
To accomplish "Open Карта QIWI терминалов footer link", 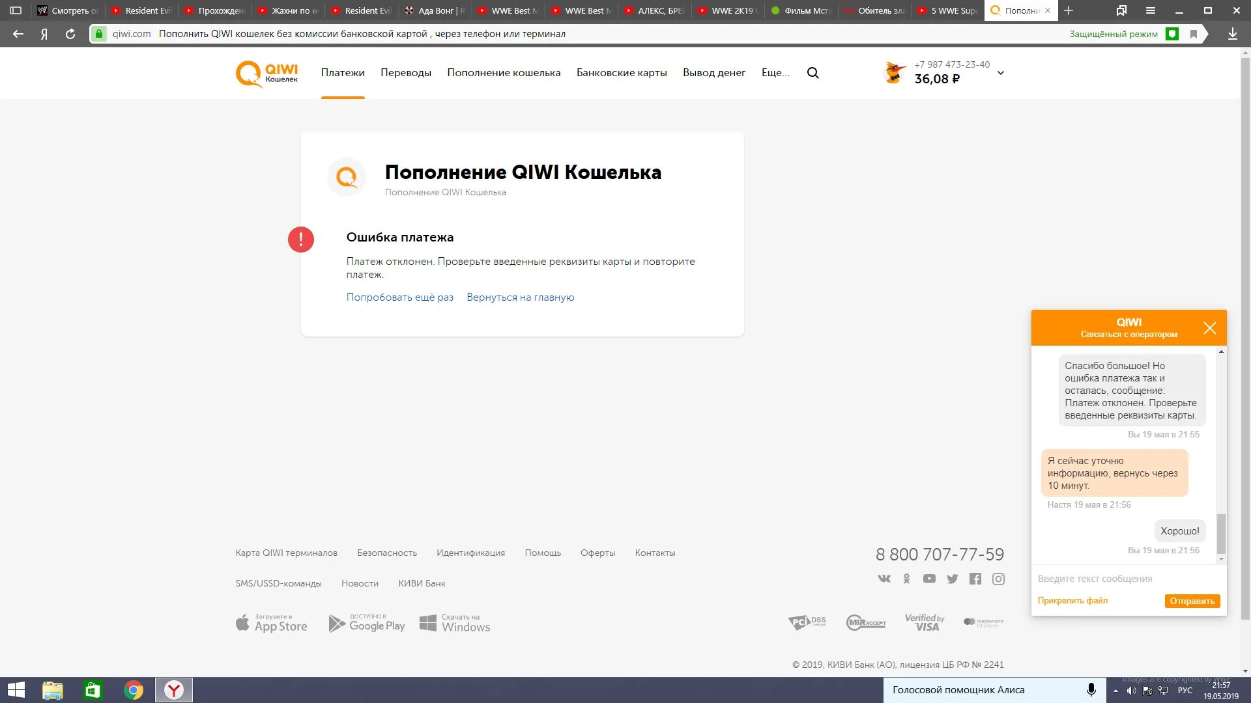I will (286, 553).
